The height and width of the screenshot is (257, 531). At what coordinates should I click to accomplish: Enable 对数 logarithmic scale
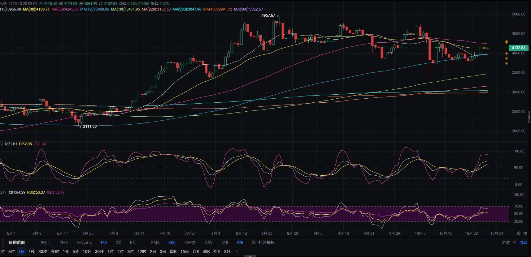coord(506,242)
